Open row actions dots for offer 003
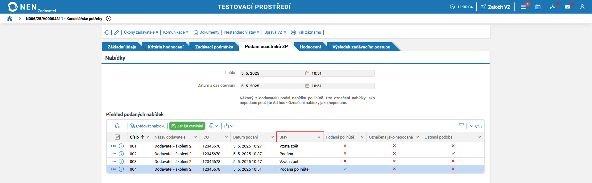The width and height of the screenshot is (592, 183). [113, 161]
